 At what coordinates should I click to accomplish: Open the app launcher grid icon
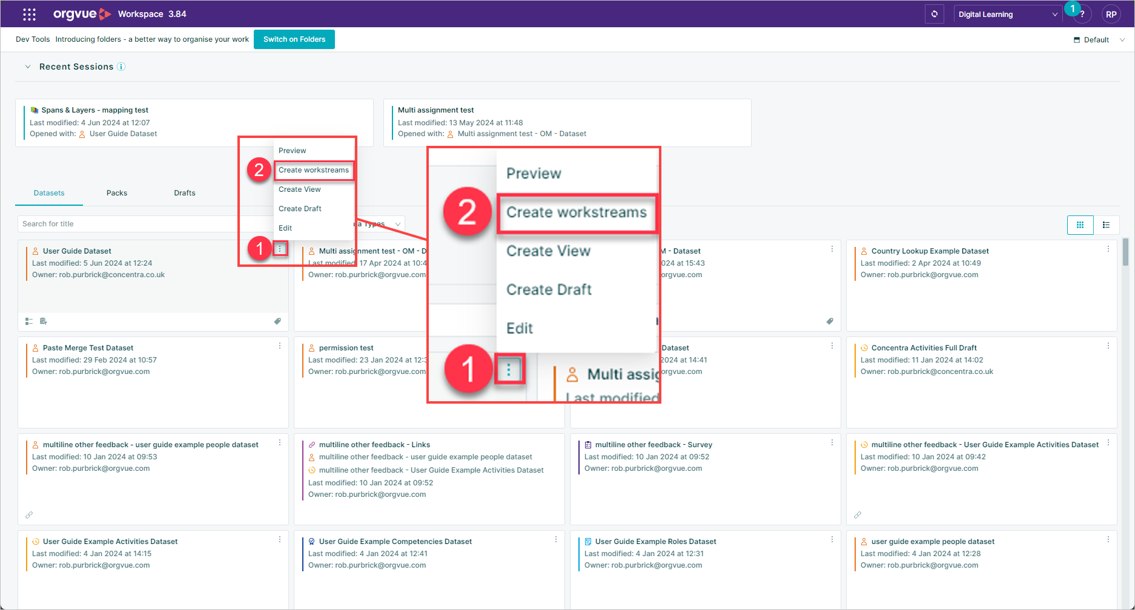click(29, 14)
